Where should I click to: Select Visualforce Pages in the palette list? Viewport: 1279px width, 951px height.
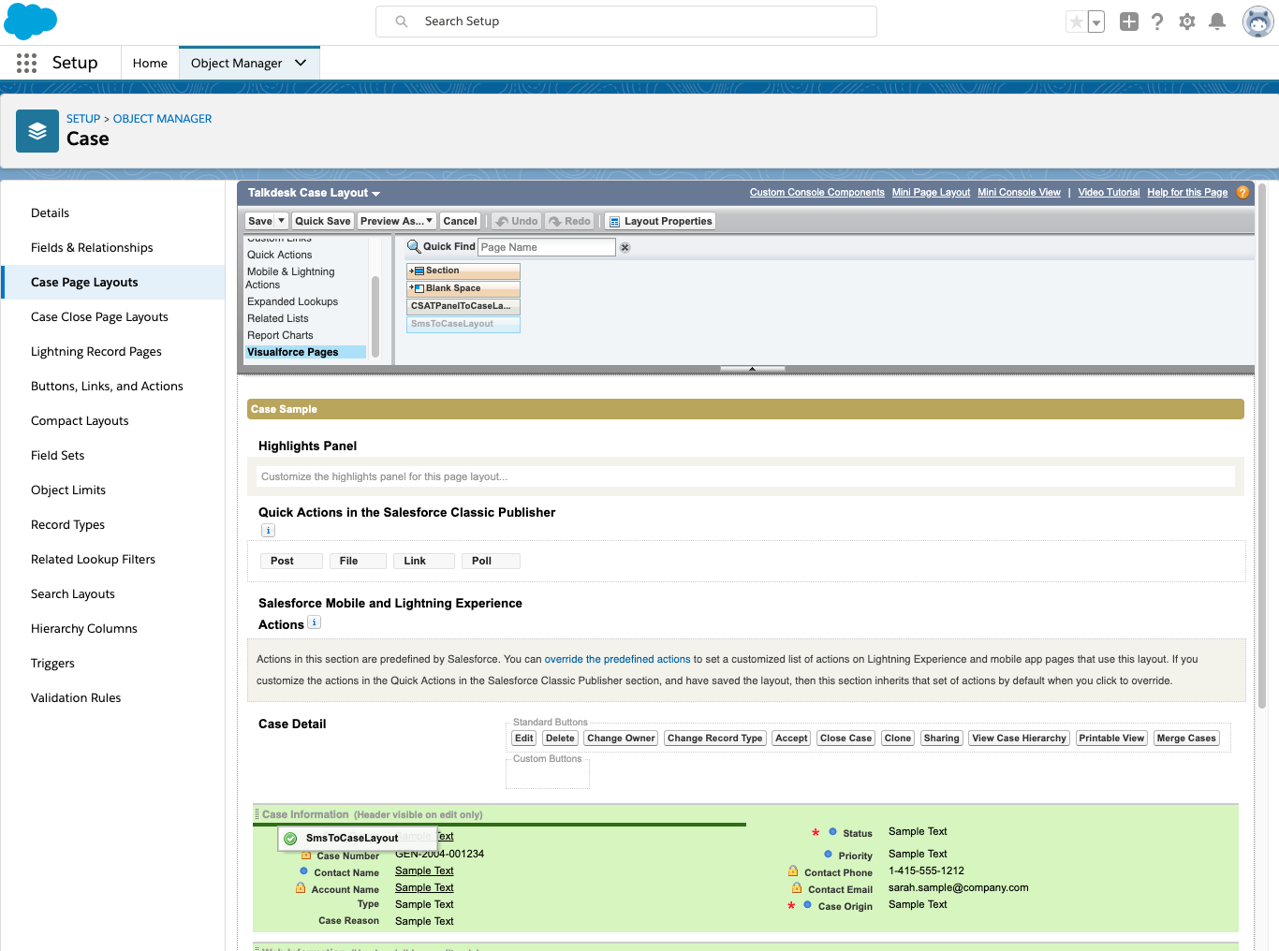pyautogui.click(x=305, y=352)
